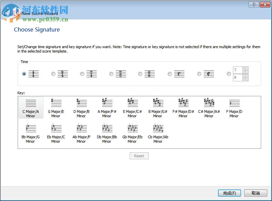Click the 取消 cancel button
272x201 pixels.
point(255,193)
